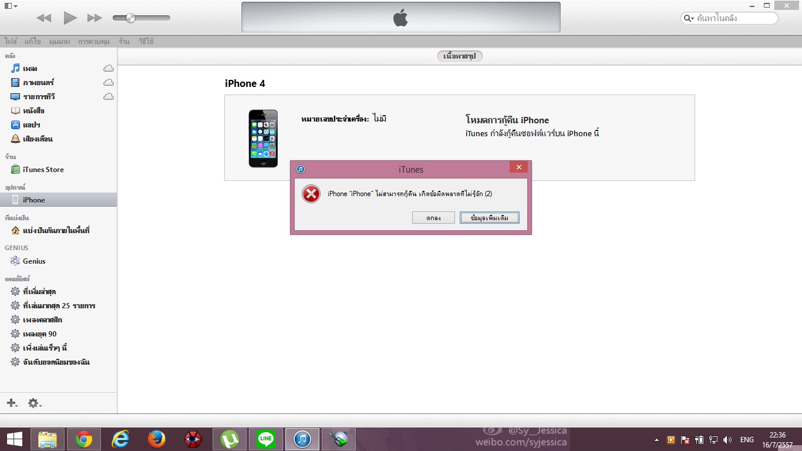Select ภาพยนตร์ movies library icon
802x451 pixels.
(x=16, y=83)
